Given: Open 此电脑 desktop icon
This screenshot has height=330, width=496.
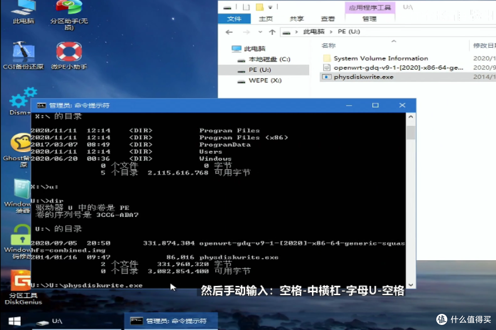Looking at the screenshot, I should click(22, 10).
